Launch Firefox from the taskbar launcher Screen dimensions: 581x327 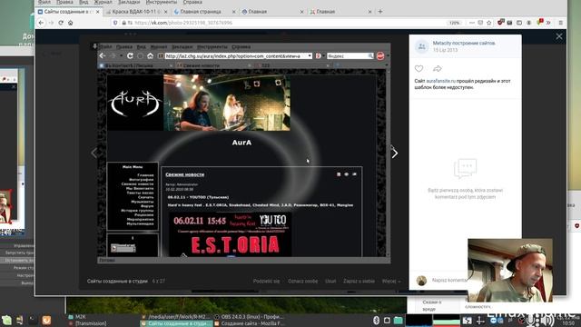tap(46, 320)
